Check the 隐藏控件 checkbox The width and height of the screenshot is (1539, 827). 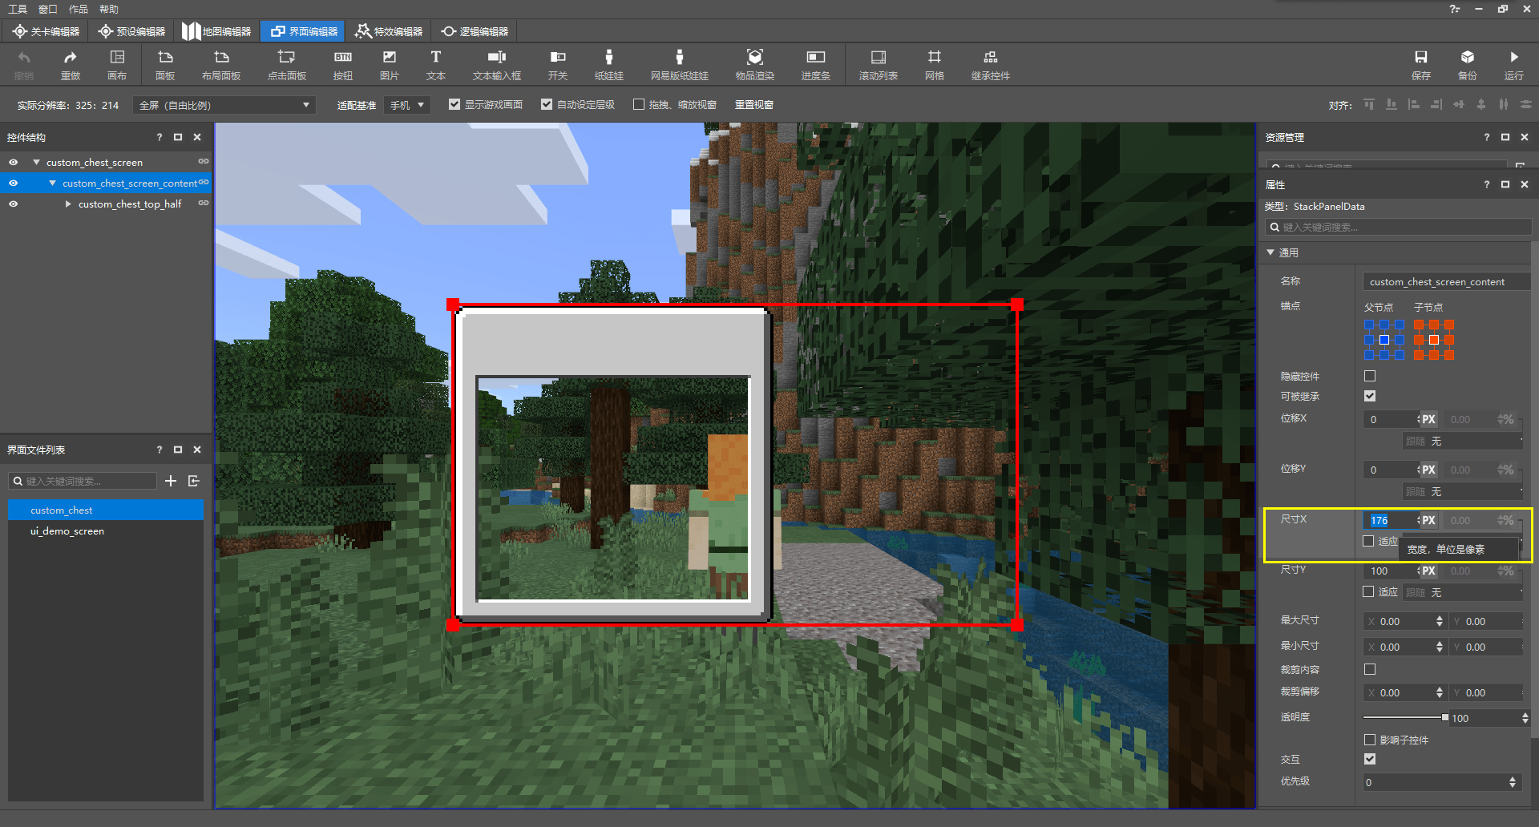point(1370,376)
